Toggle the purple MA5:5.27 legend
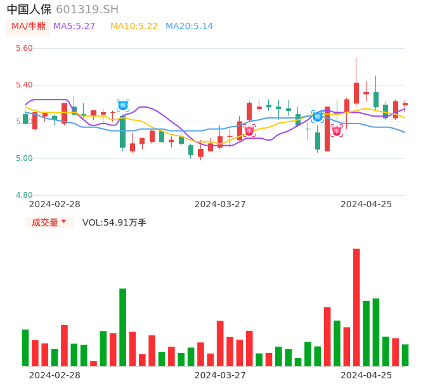 pos(74,27)
